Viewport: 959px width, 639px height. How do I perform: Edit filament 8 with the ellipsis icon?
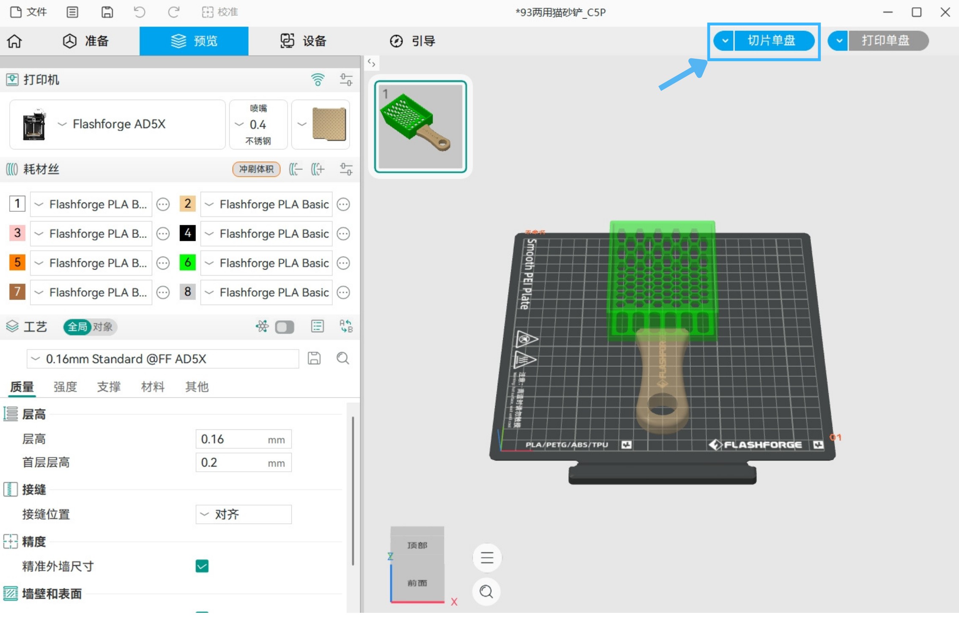coord(343,292)
